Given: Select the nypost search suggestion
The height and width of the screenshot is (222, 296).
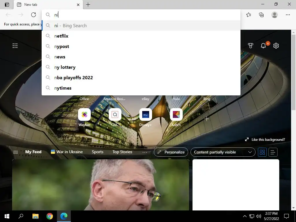Looking at the screenshot, I should point(141,46).
